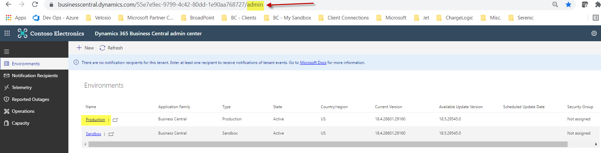Viewport: 601px width, 153px height.
Task: Sort by Current Version column header
Action: click(x=389, y=107)
